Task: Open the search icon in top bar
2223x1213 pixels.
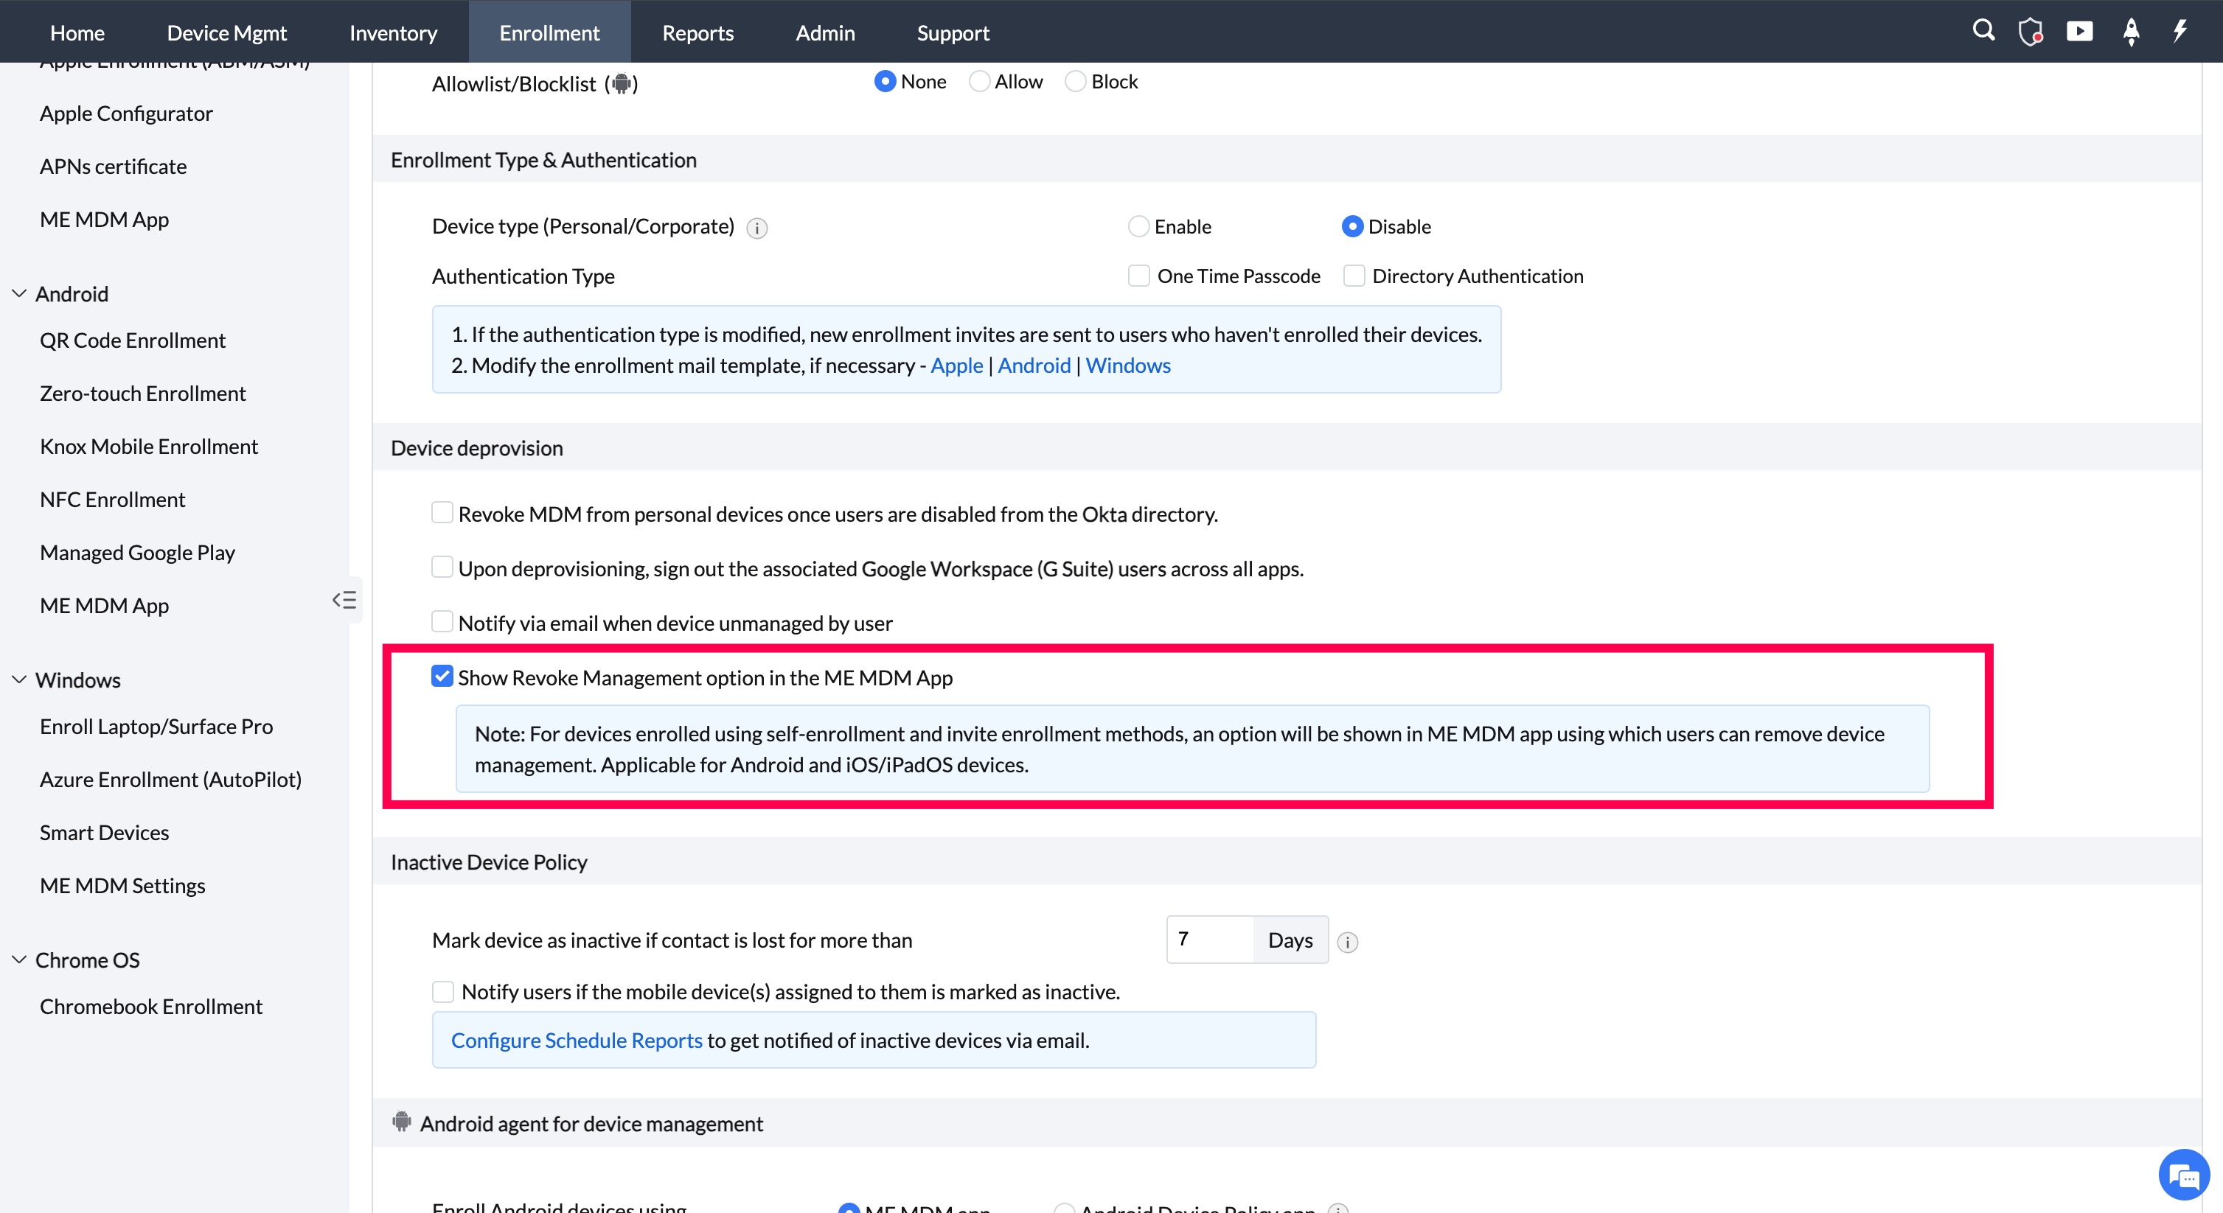Action: pos(1983,32)
